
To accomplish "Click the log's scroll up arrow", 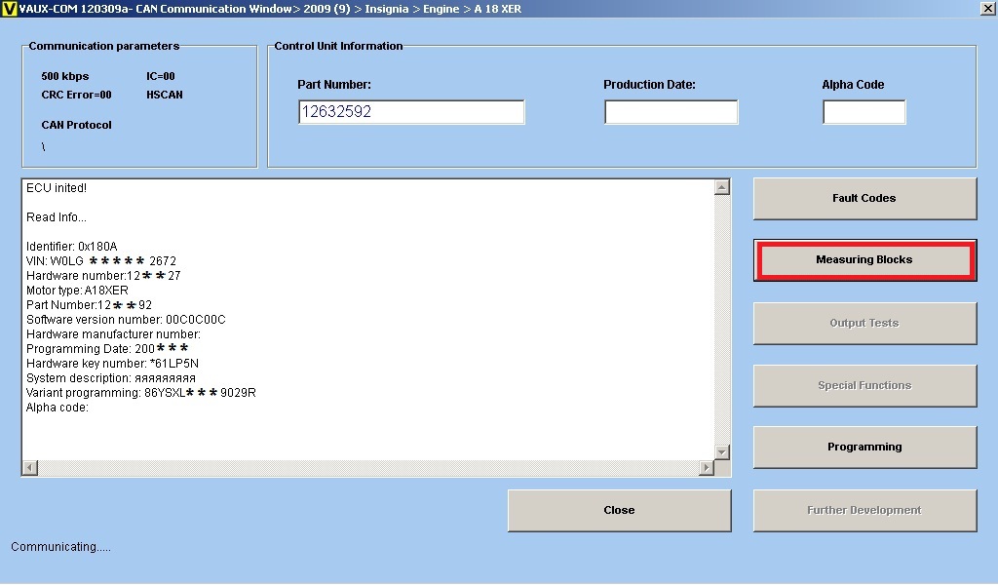I will click(722, 187).
